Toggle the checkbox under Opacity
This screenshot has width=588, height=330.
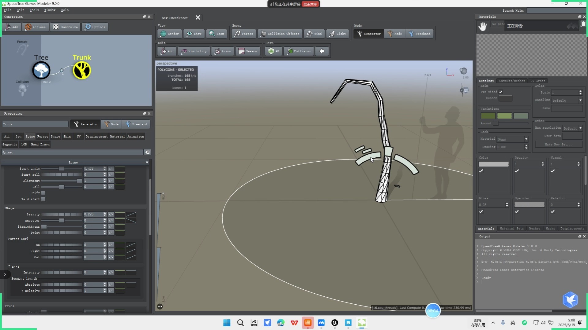tap(517, 171)
